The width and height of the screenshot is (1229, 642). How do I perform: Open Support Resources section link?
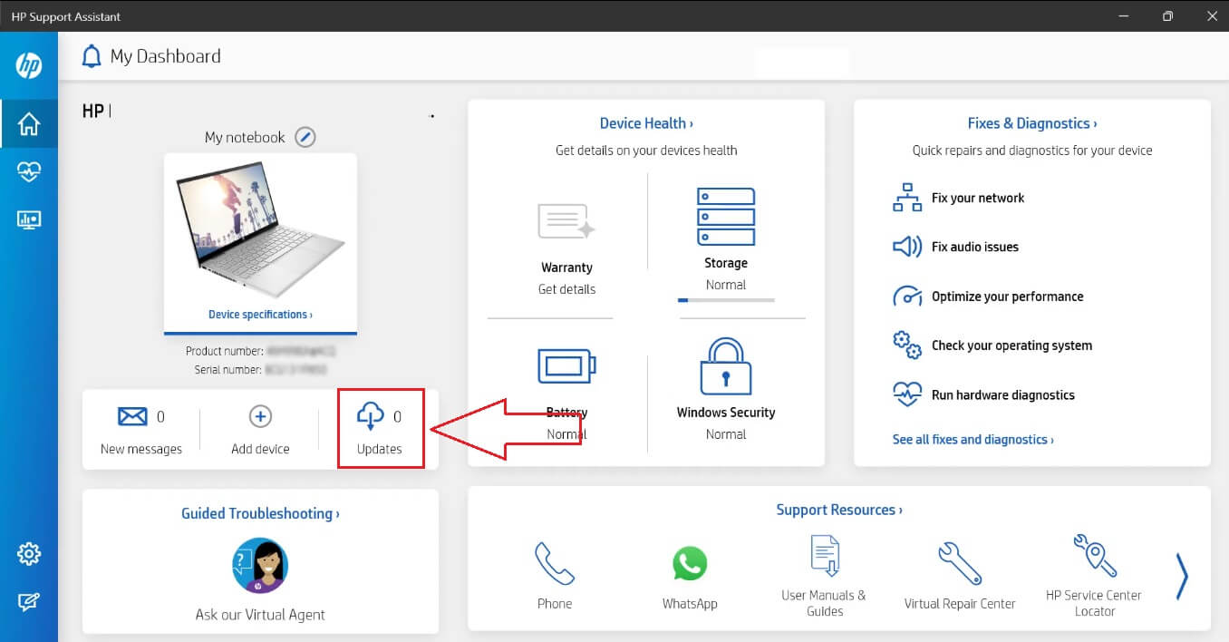coord(839,510)
